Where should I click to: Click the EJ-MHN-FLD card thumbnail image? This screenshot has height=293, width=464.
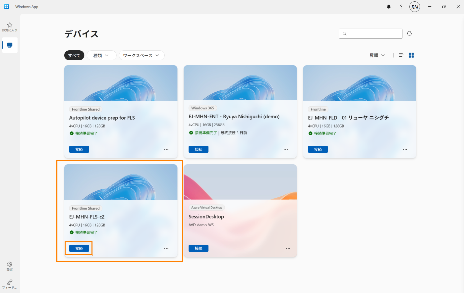point(360,83)
